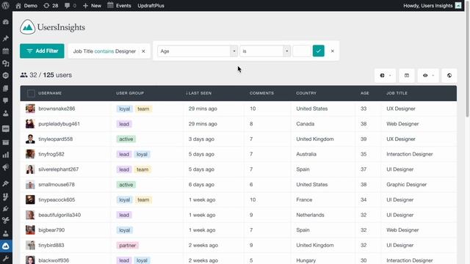Expand the 'is' operator dropdown
Viewport: 470px width, 264px height.
click(287, 51)
